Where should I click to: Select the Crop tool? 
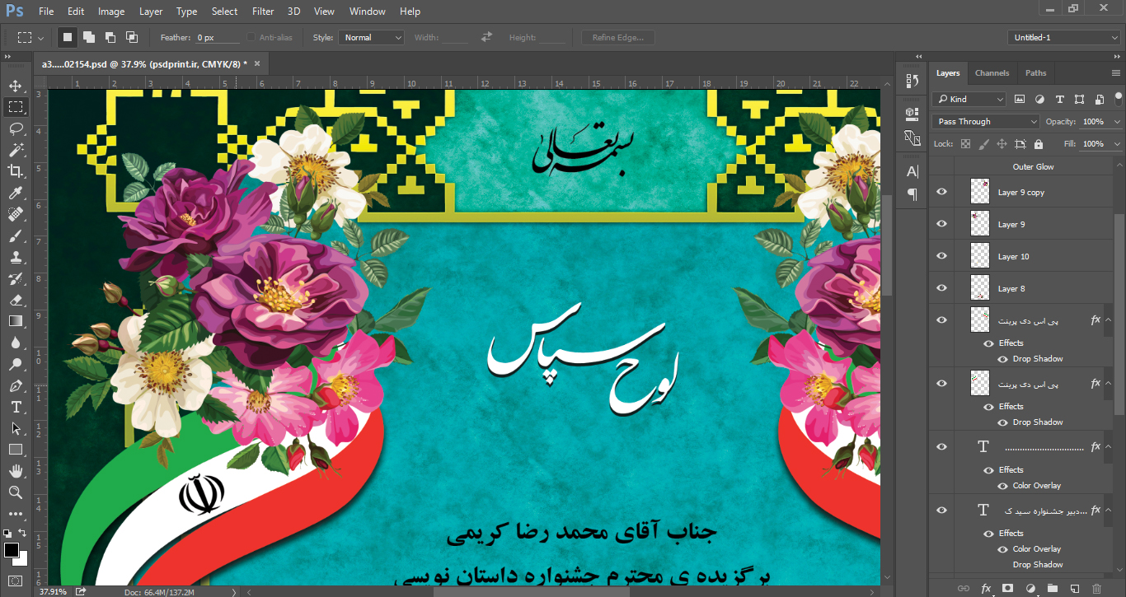click(x=15, y=171)
